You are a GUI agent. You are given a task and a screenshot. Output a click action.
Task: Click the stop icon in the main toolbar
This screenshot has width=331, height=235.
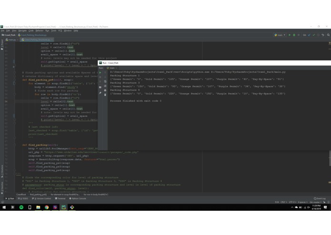coord(299,35)
